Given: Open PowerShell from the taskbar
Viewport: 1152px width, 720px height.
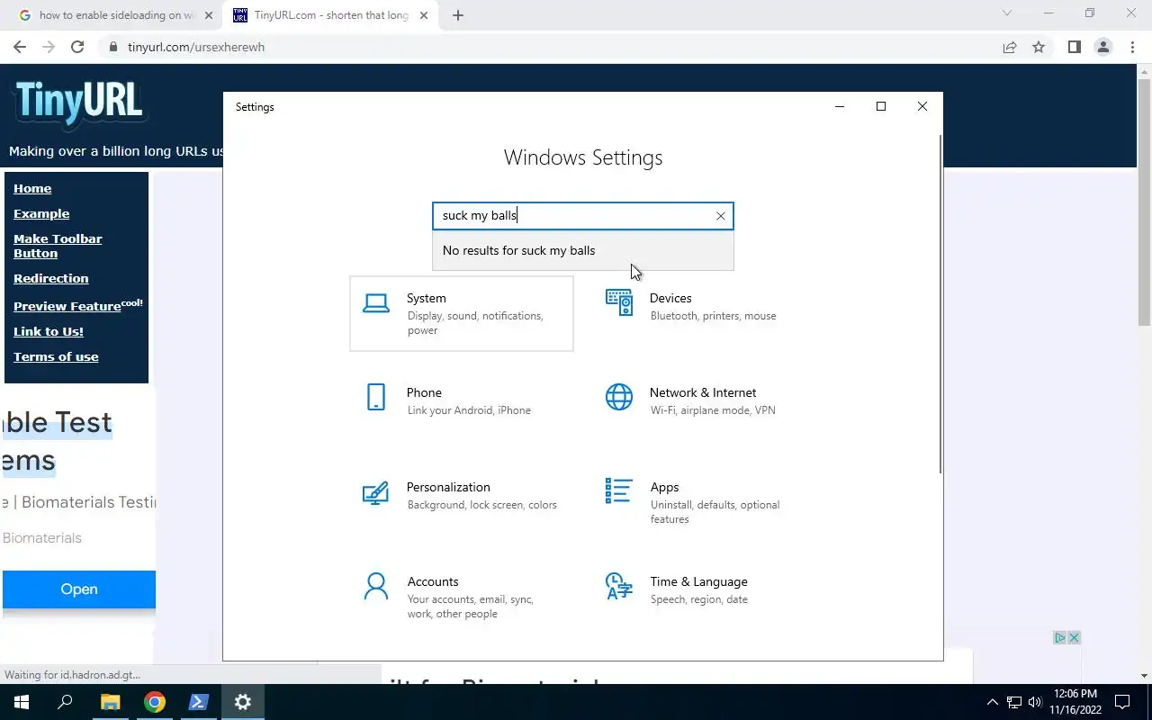Looking at the screenshot, I should [x=199, y=702].
